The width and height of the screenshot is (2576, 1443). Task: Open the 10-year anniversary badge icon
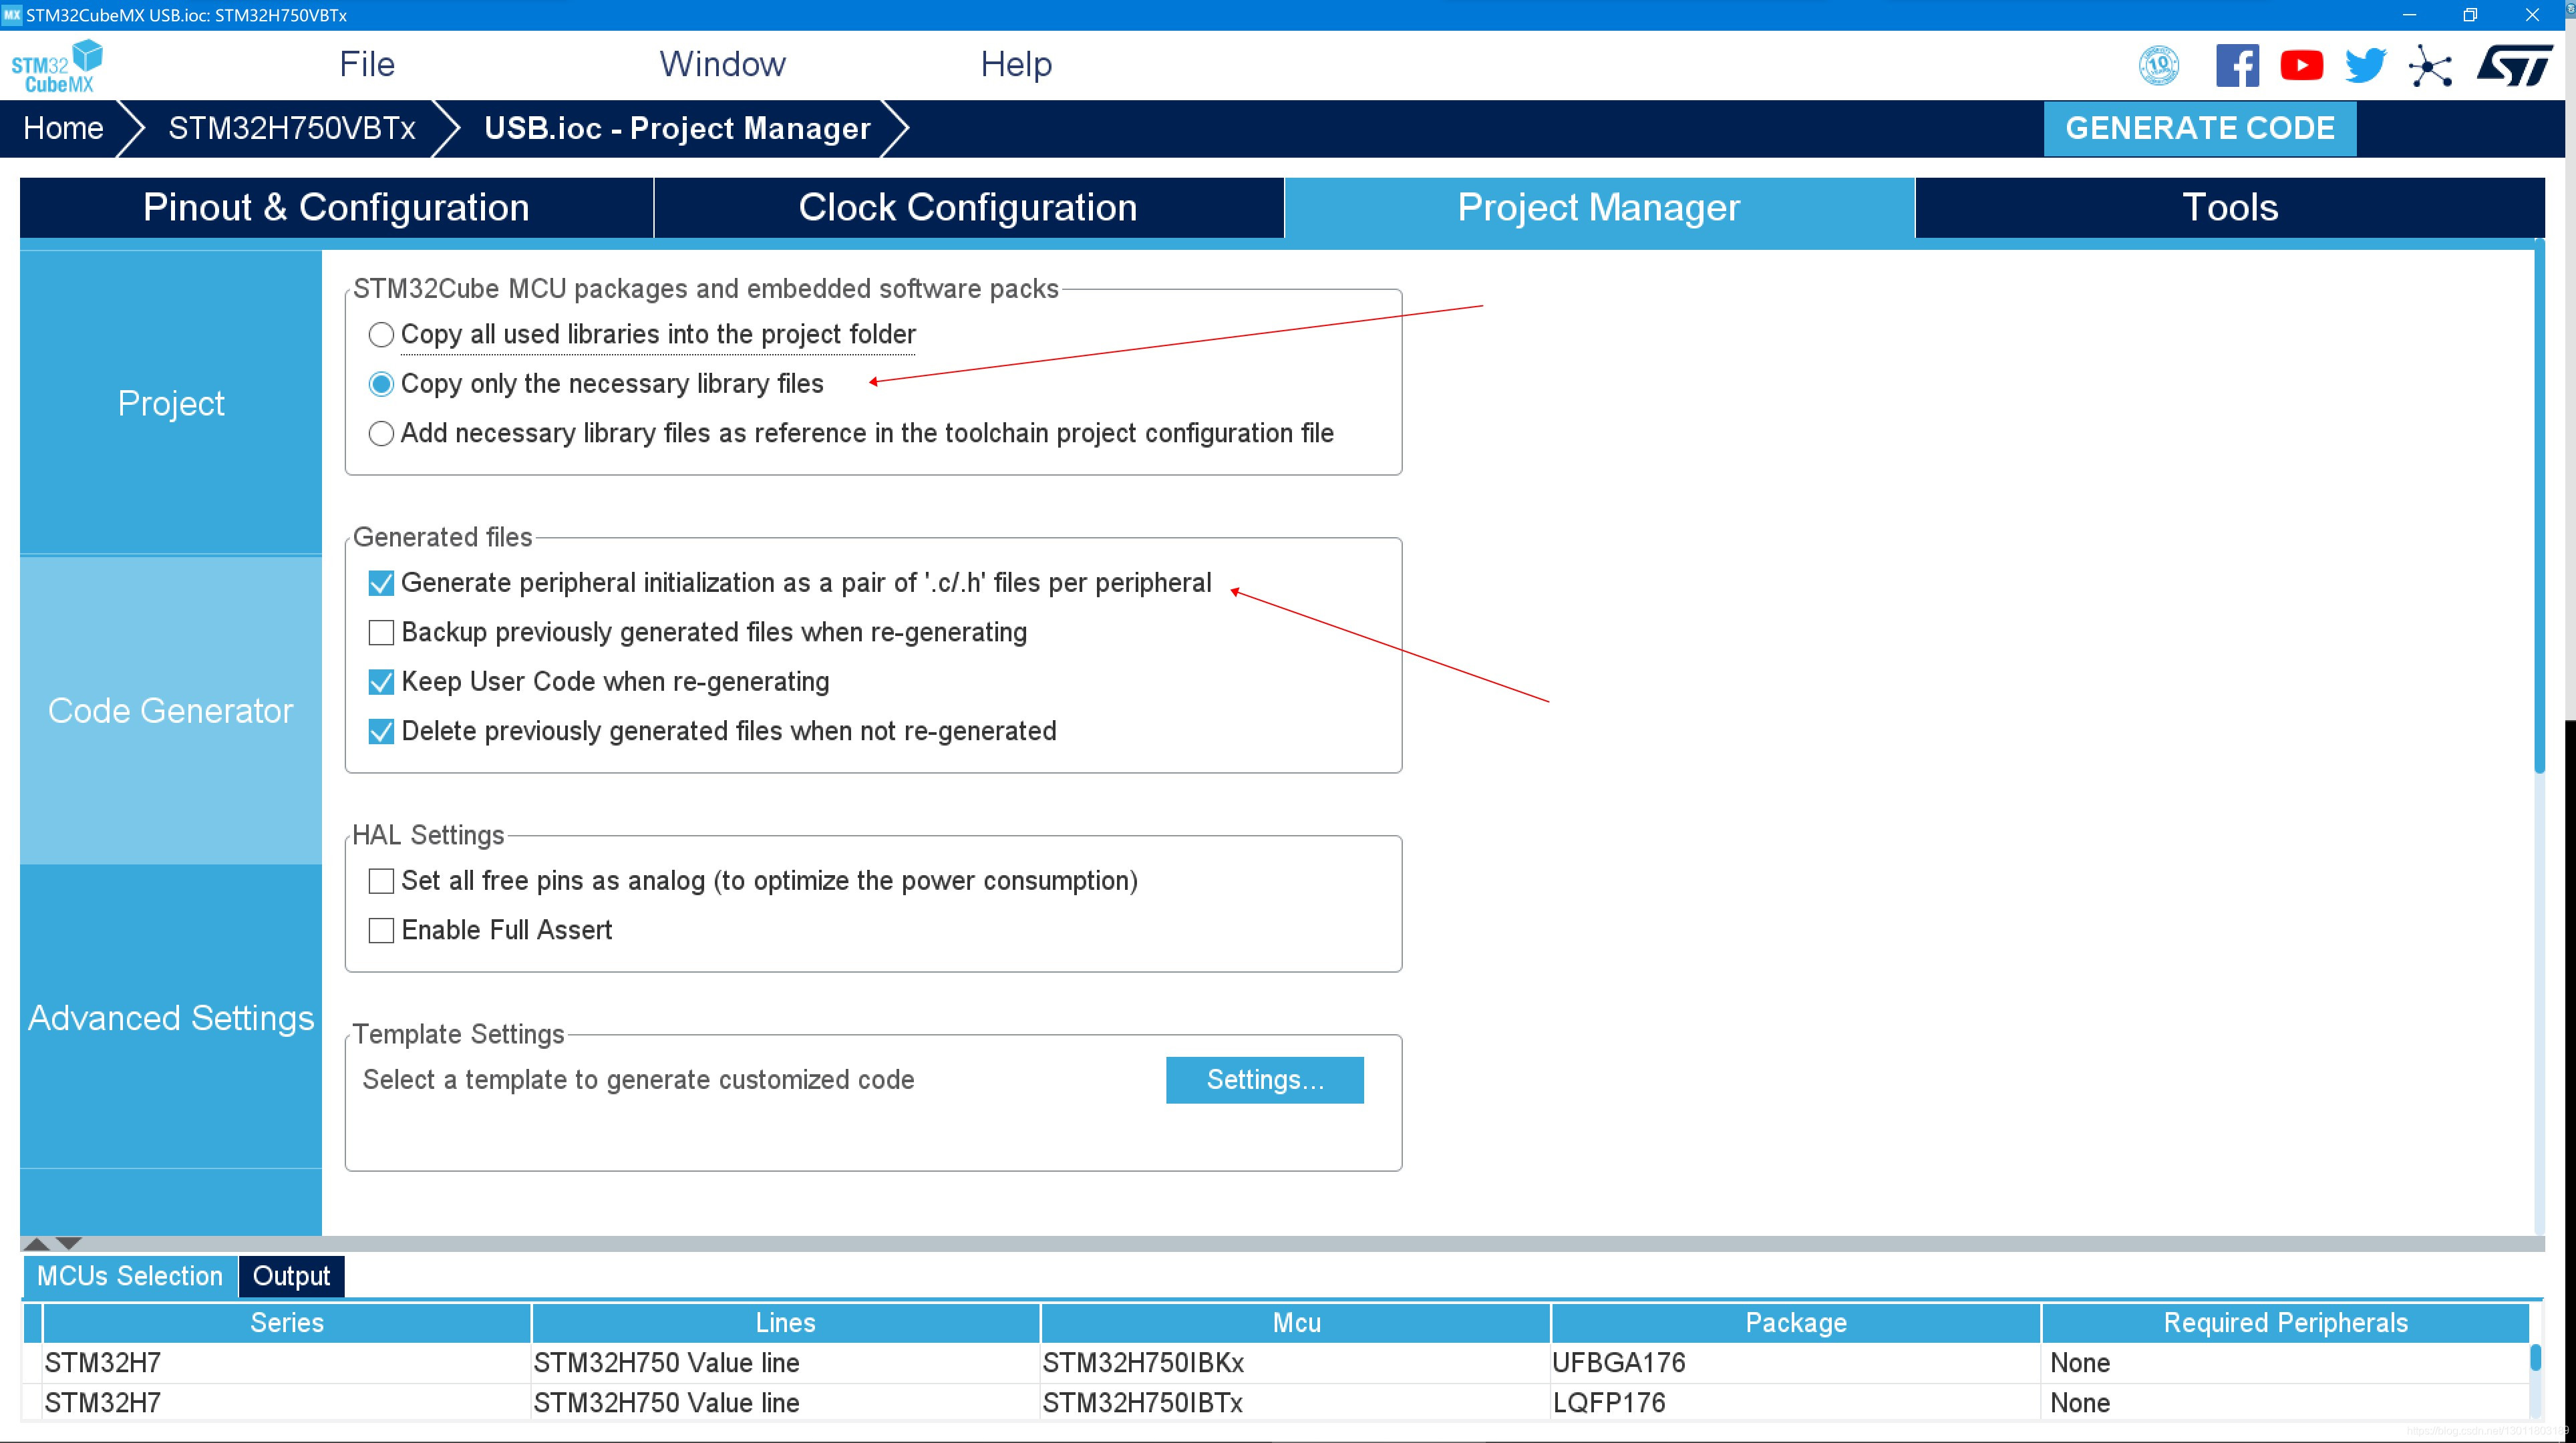[2159, 66]
